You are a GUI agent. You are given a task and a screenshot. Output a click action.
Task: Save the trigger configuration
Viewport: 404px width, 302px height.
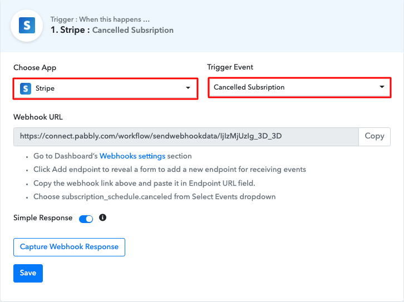click(x=28, y=273)
